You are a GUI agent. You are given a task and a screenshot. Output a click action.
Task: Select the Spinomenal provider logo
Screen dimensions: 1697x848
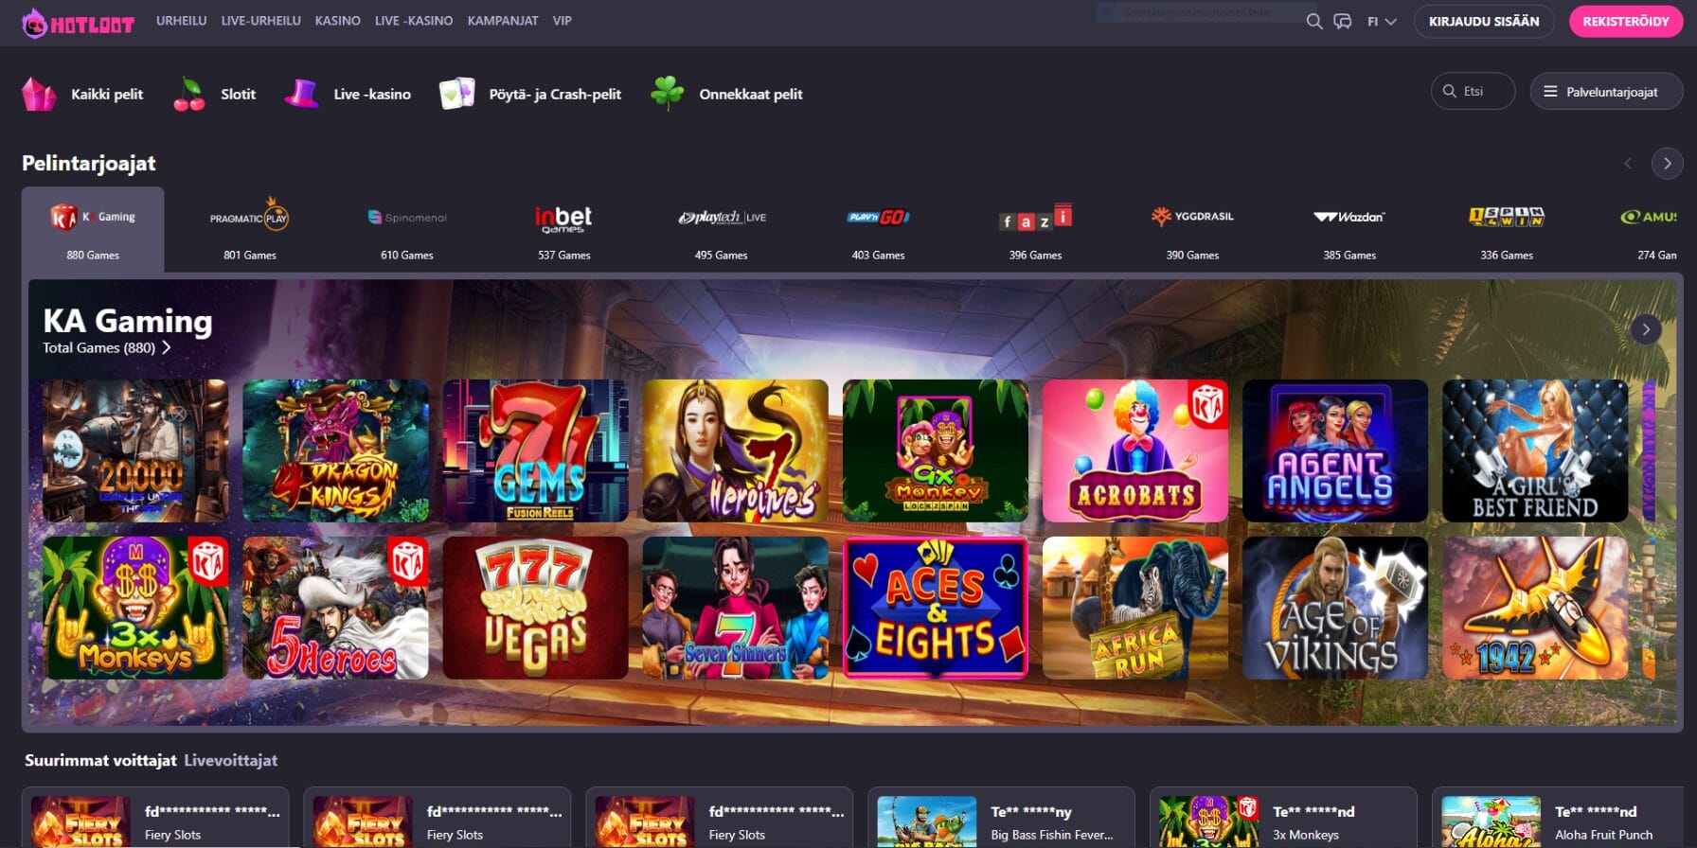click(x=407, y=218)
